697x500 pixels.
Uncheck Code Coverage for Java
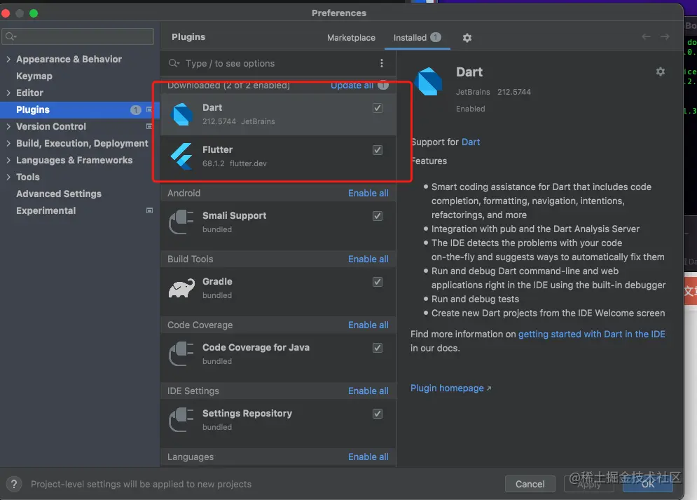click(378, 348)
